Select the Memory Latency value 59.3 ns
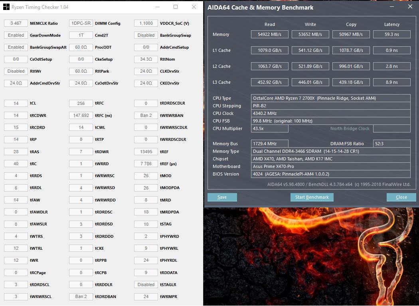Viewport: 419px width, 306px height. point(392,34)
